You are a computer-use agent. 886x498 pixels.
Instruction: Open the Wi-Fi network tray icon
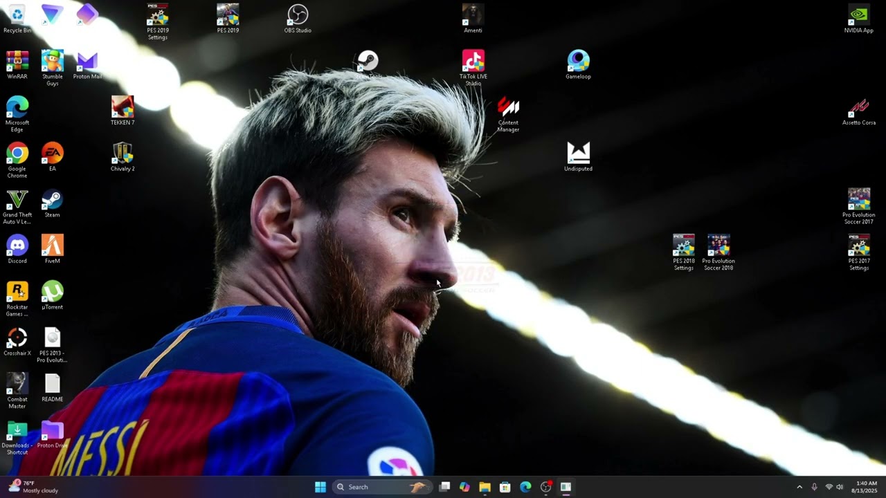[829, 487]
